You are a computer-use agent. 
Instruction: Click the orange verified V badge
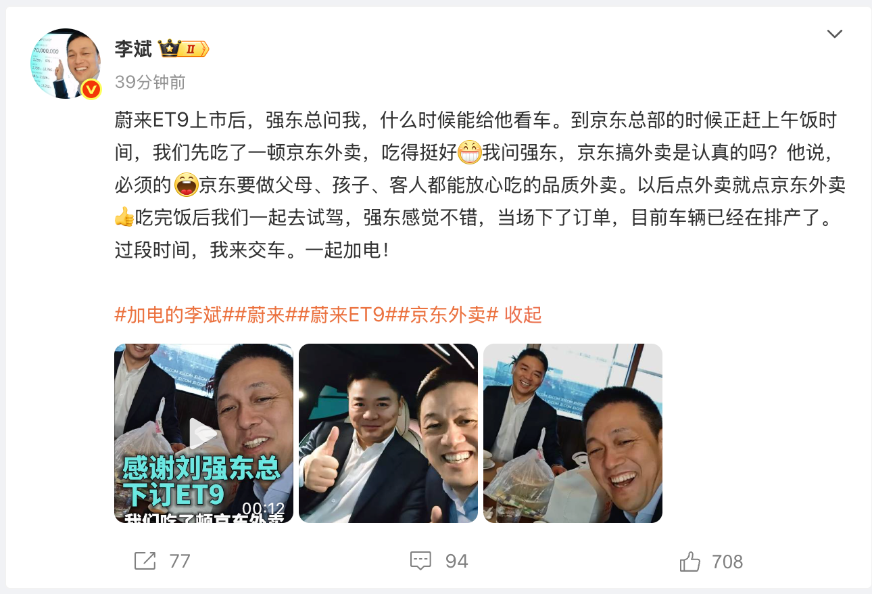coord(91,89)
